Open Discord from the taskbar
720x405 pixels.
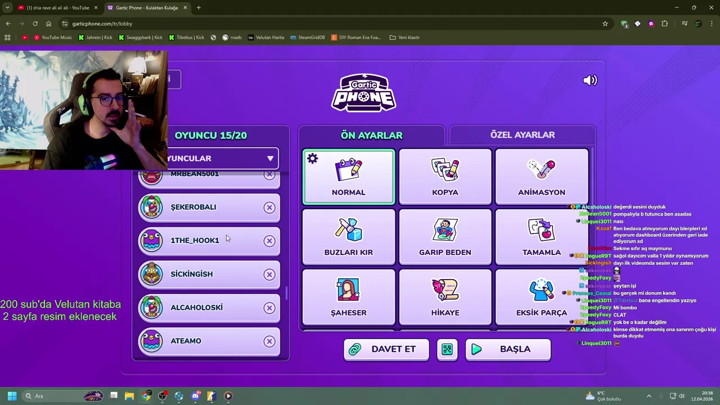pyautogui.click(x=195, y=396)
